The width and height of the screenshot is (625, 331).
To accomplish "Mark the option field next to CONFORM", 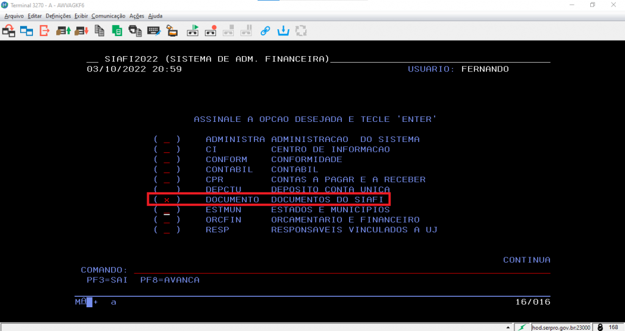I will [x=167, y=160].
